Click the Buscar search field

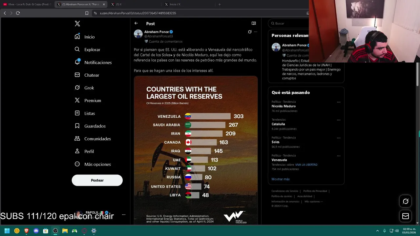pos(289,23)
